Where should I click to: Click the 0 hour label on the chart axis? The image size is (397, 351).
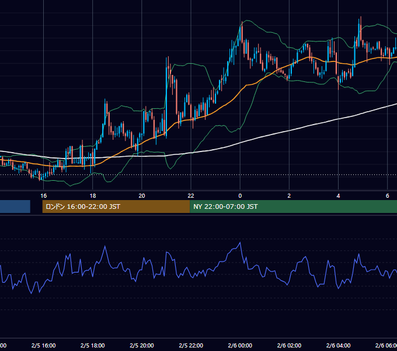pyautogui.click(x=240, y=195)
